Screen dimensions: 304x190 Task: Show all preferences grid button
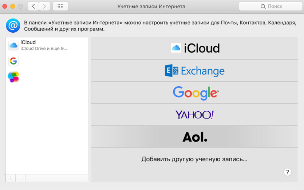[60, 7]
